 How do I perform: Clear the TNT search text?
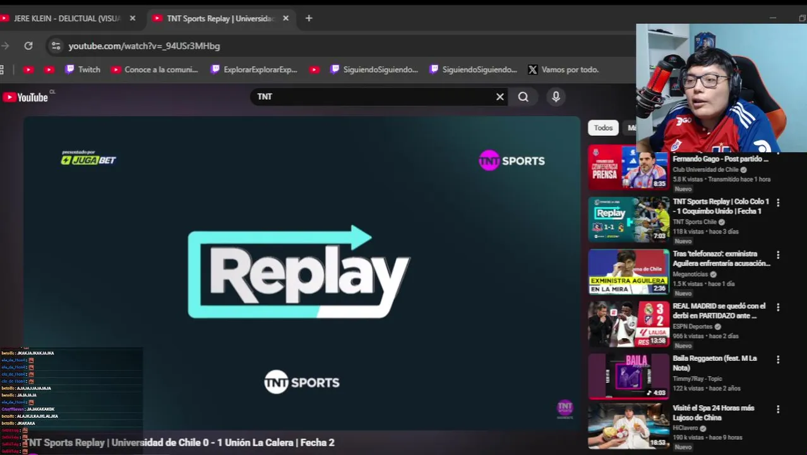(500, 97)
